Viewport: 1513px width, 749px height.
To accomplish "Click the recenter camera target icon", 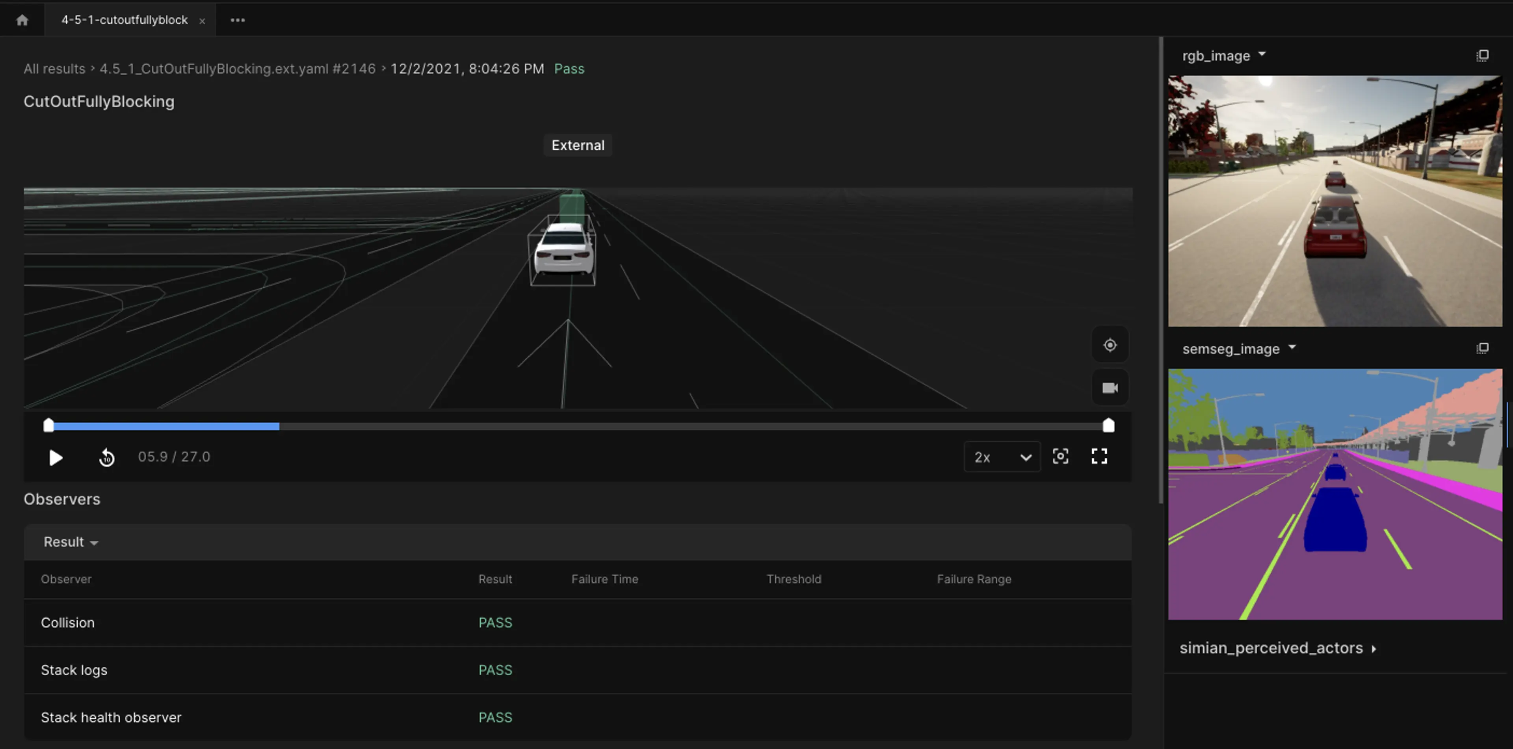I will (1110, 345).
